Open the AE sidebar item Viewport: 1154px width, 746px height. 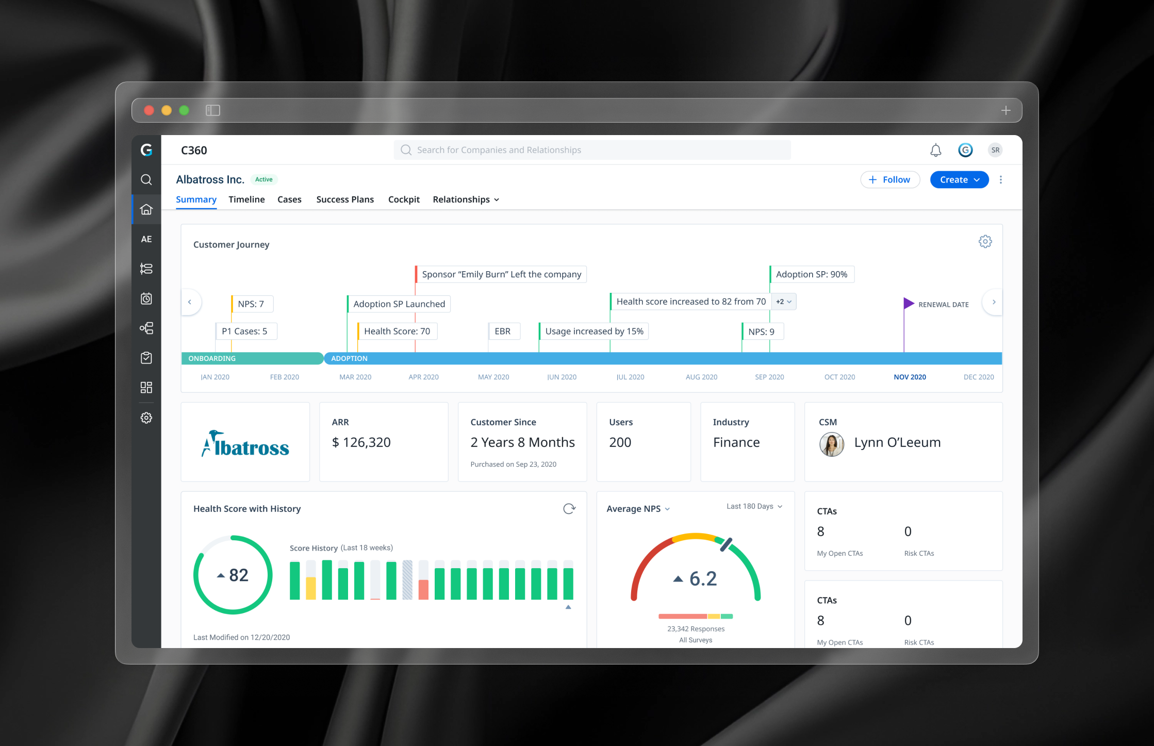coord(146,239)
